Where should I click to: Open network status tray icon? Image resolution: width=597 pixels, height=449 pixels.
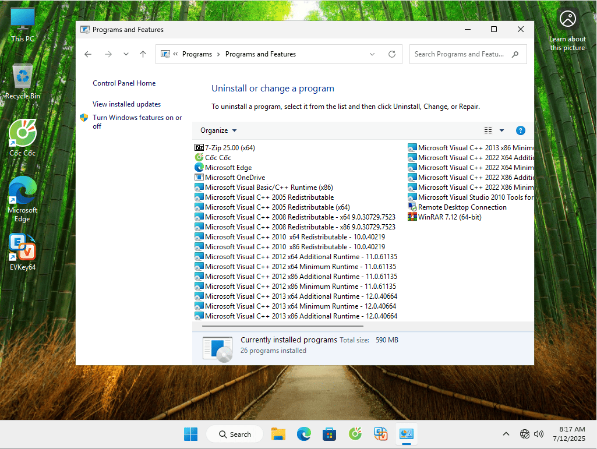(x=525, y=434)
